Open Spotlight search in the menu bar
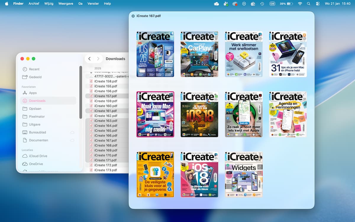Screen dimensions: 355x222 tap(309, 4)
